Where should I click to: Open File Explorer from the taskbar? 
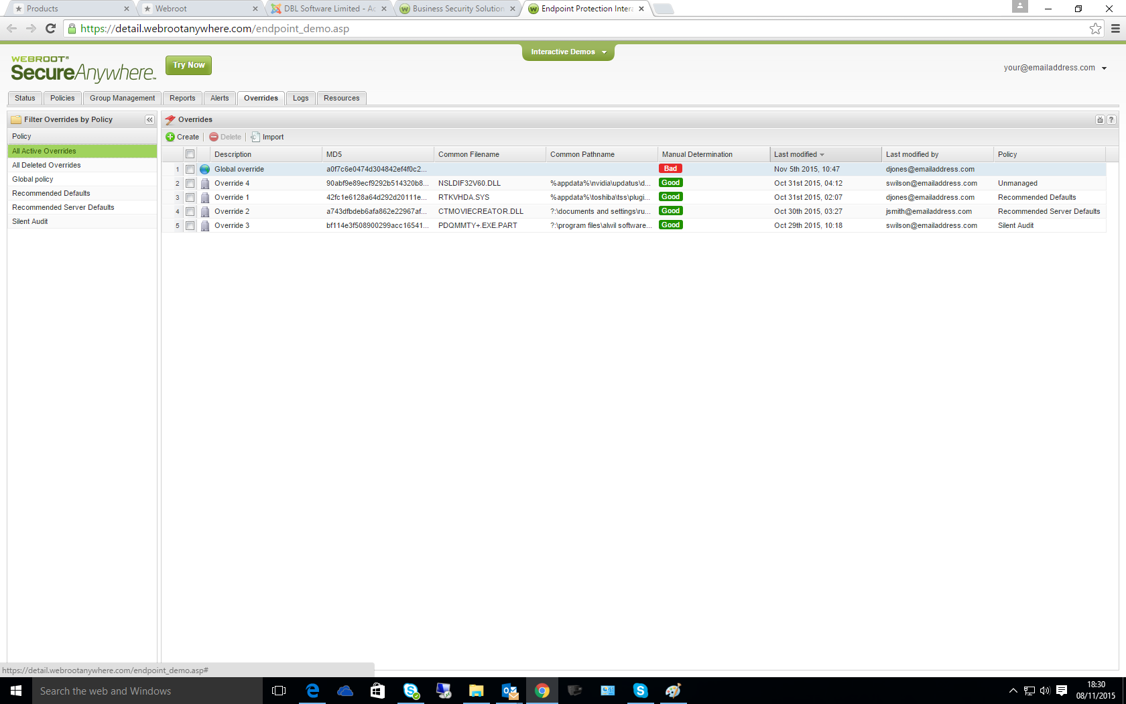[476, 691]
